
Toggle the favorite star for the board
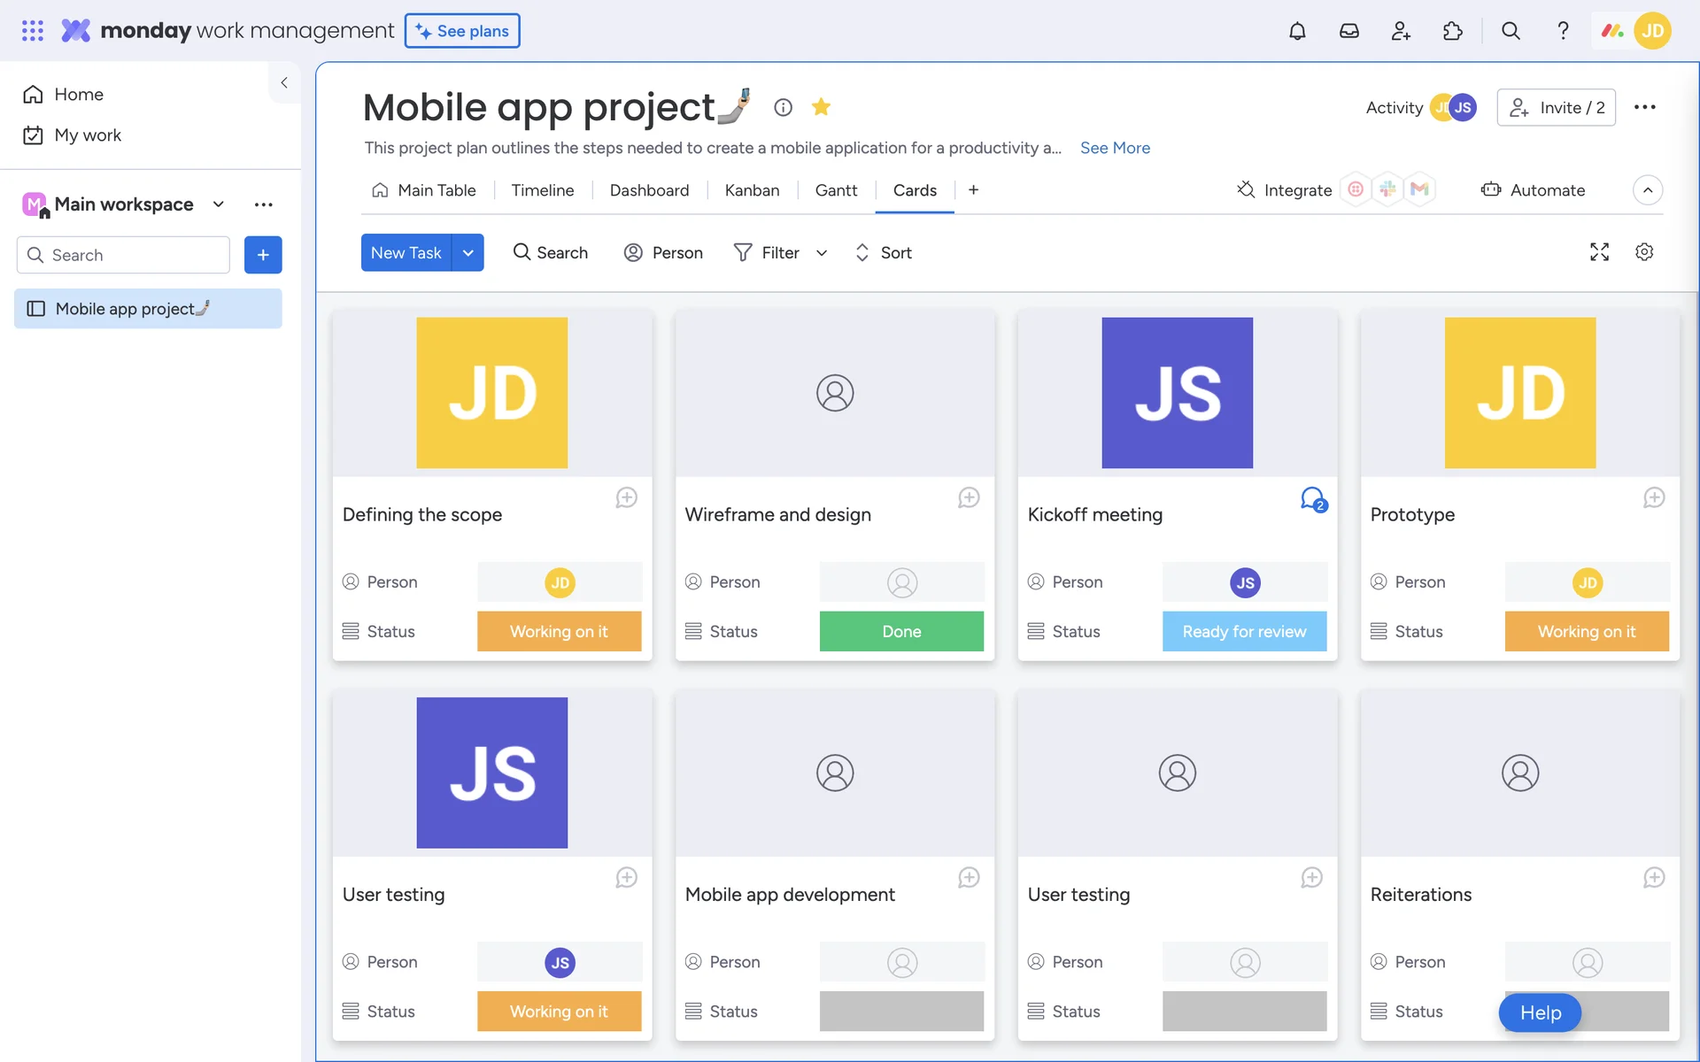(x=821, y=107)
